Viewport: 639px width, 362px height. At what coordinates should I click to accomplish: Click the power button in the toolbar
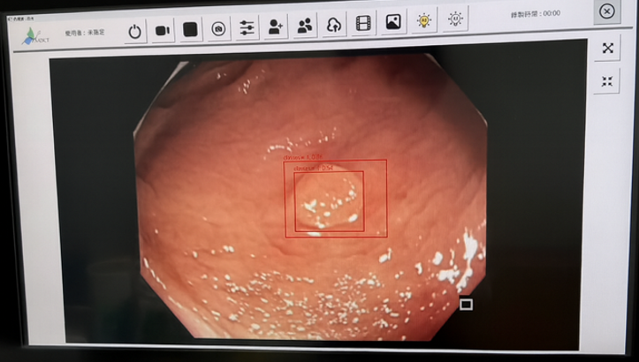(134, 31)
